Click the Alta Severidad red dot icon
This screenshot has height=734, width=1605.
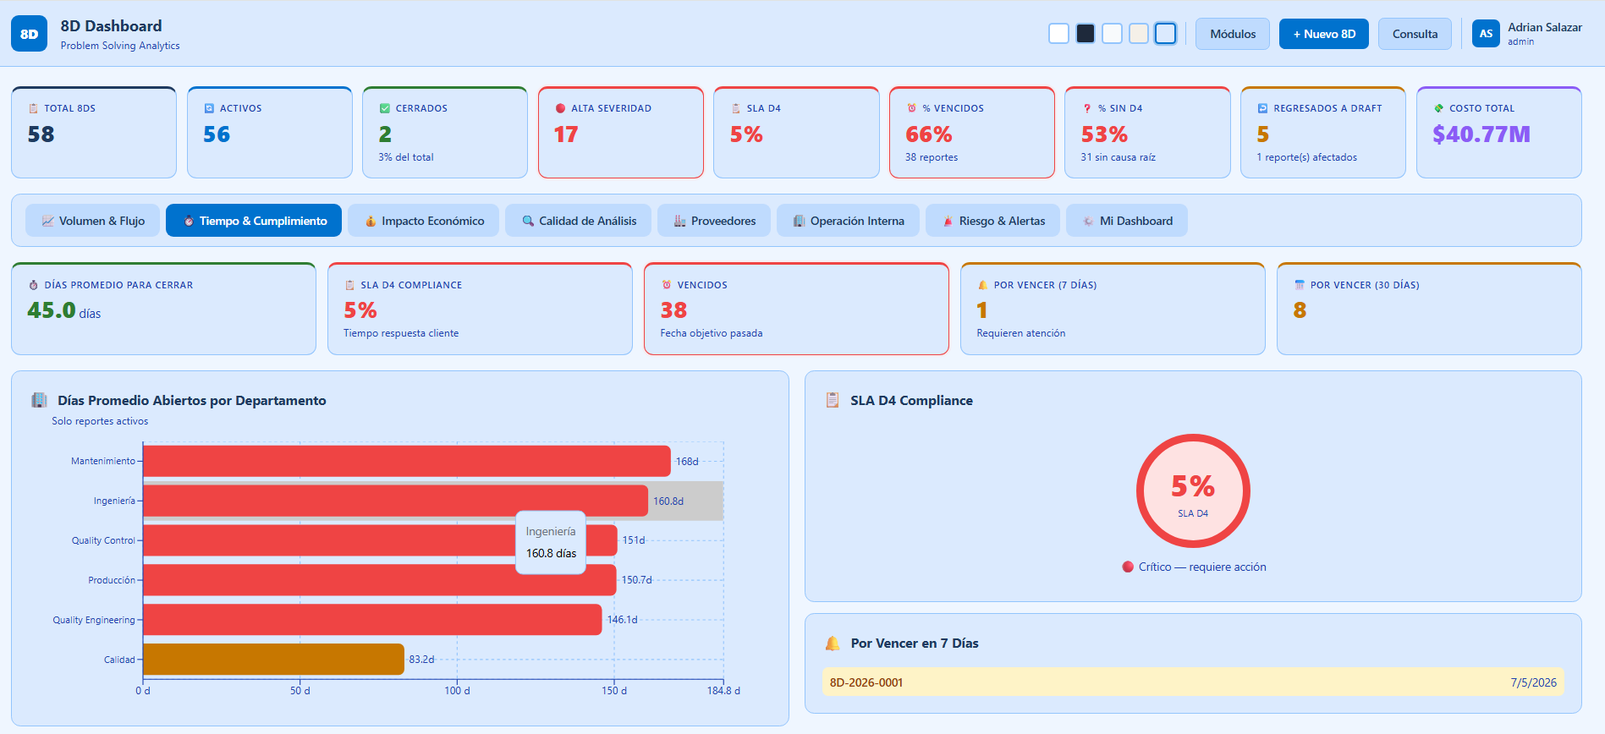[560, 108]
